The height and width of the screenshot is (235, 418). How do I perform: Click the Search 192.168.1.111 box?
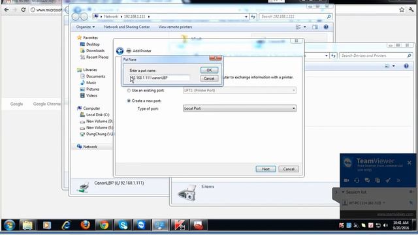coord(296,16)
